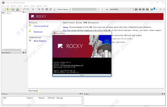167x107 pixels.
Task: Select the Start Page tab
Action: (33, 91)
